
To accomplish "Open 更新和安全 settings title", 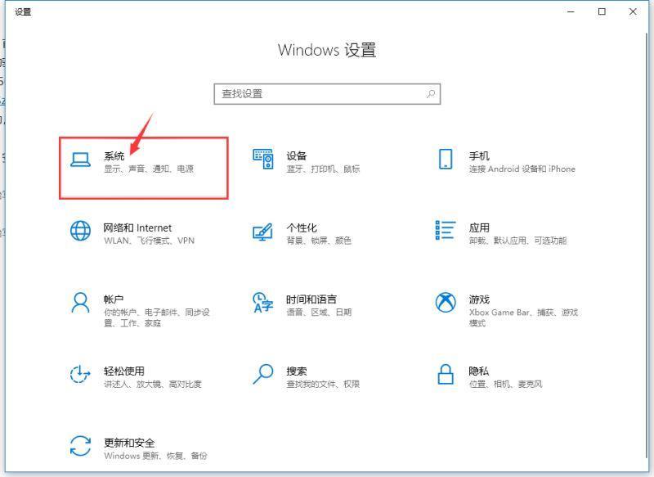I will pos(129,443).
